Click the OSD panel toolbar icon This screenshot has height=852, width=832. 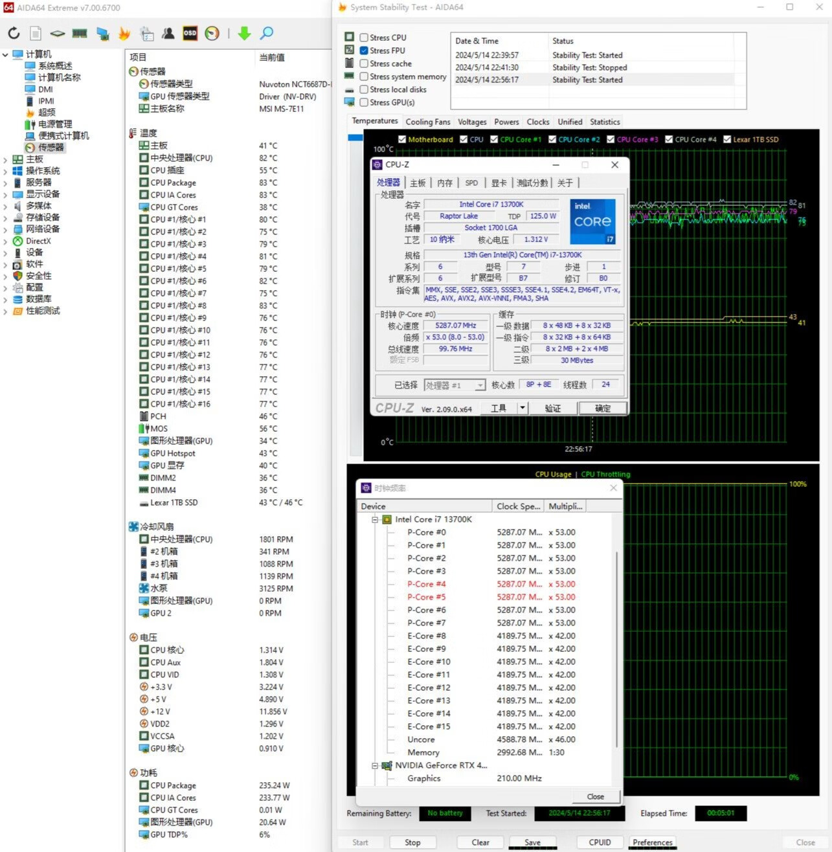[x=190, y=34]
